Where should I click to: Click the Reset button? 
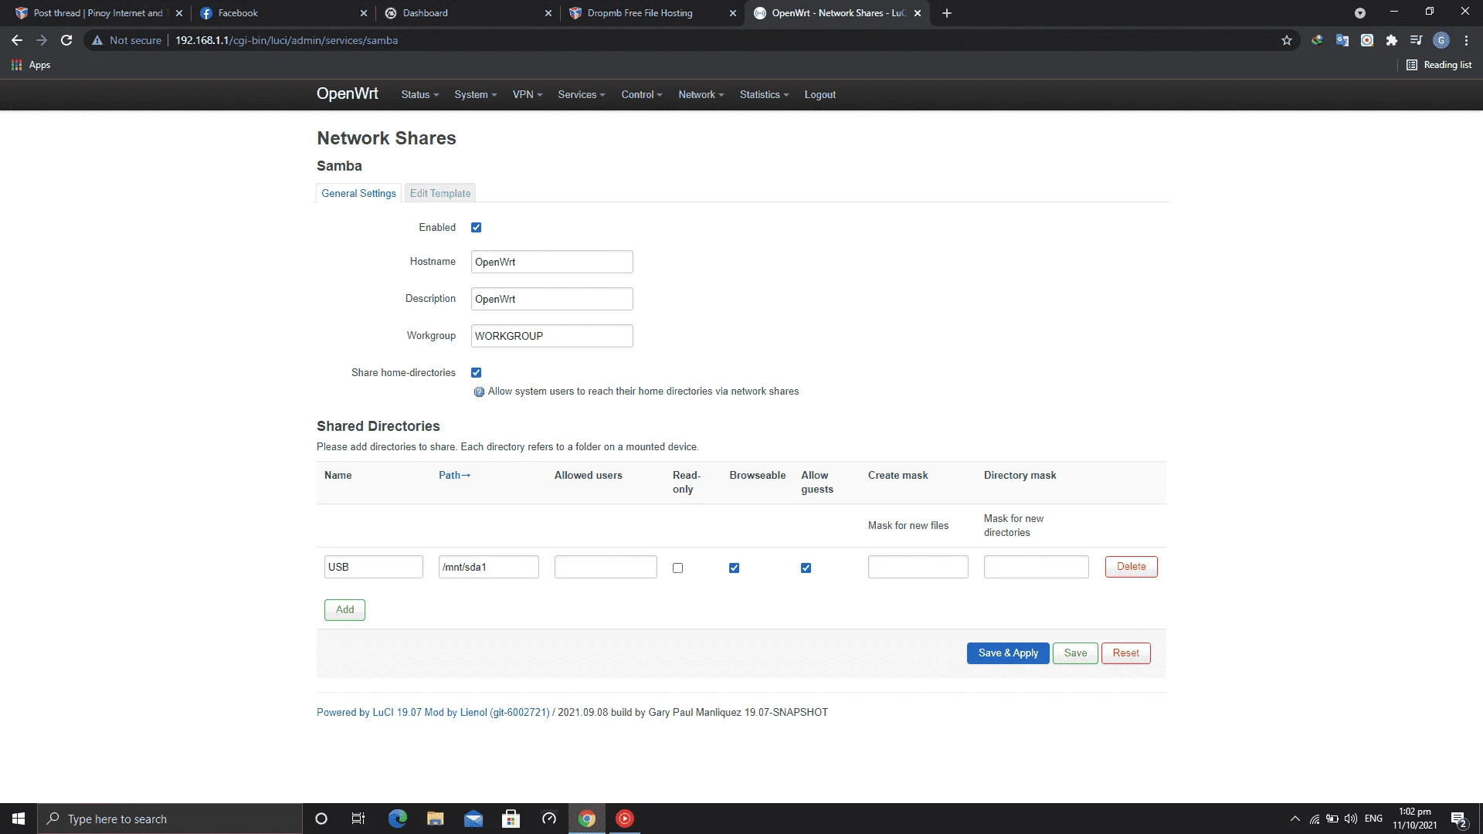coord(1126,653)
